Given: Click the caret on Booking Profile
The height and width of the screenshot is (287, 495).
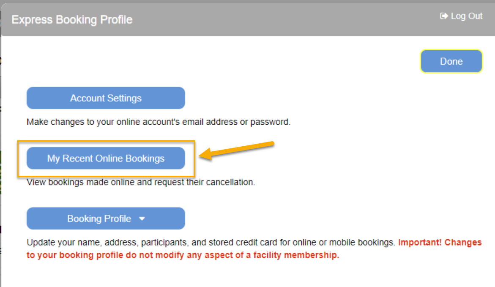Looking at the screenshot, I should (142, 219).
